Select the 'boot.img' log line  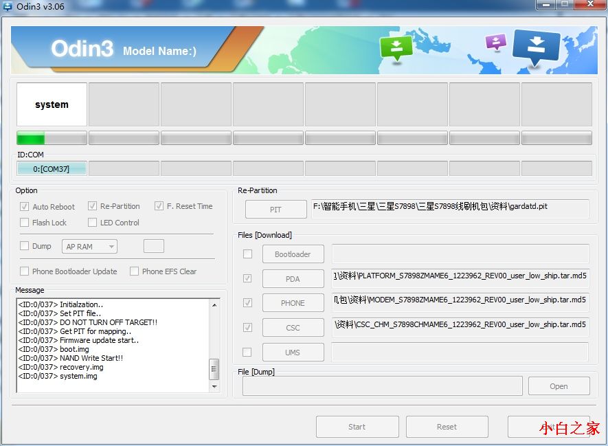(x=54, y=349)
